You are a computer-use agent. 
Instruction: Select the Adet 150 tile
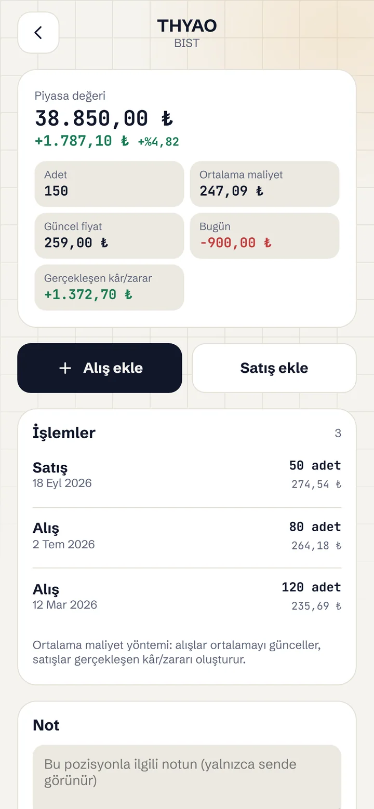coord(109,184)
